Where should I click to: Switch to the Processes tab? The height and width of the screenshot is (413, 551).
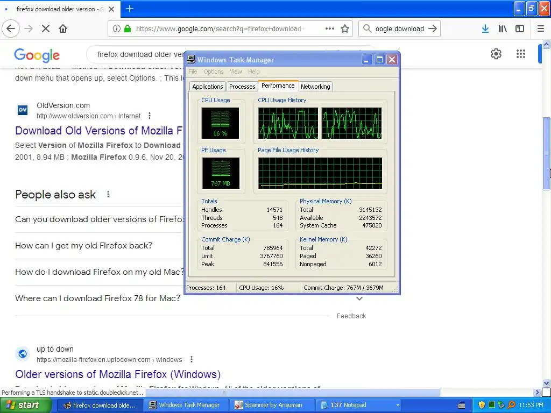click(x=242, y=87)
